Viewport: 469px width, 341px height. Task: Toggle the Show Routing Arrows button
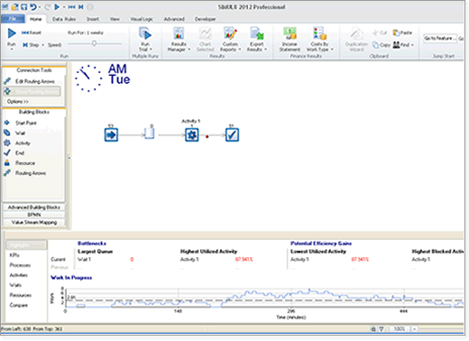tap(32, 91)
